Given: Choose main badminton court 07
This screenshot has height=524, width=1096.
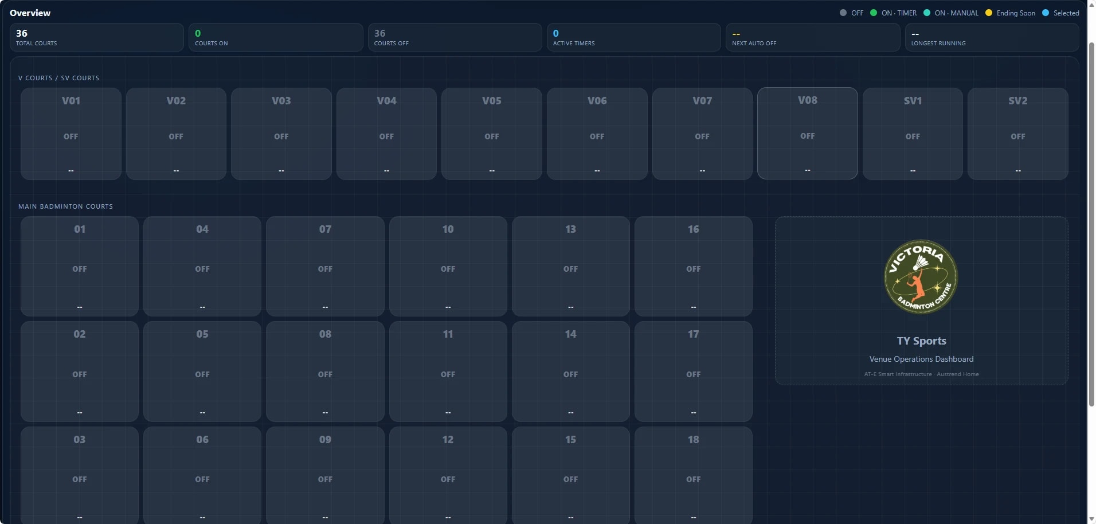Looking at the screenshot, I should pos(325,266).
